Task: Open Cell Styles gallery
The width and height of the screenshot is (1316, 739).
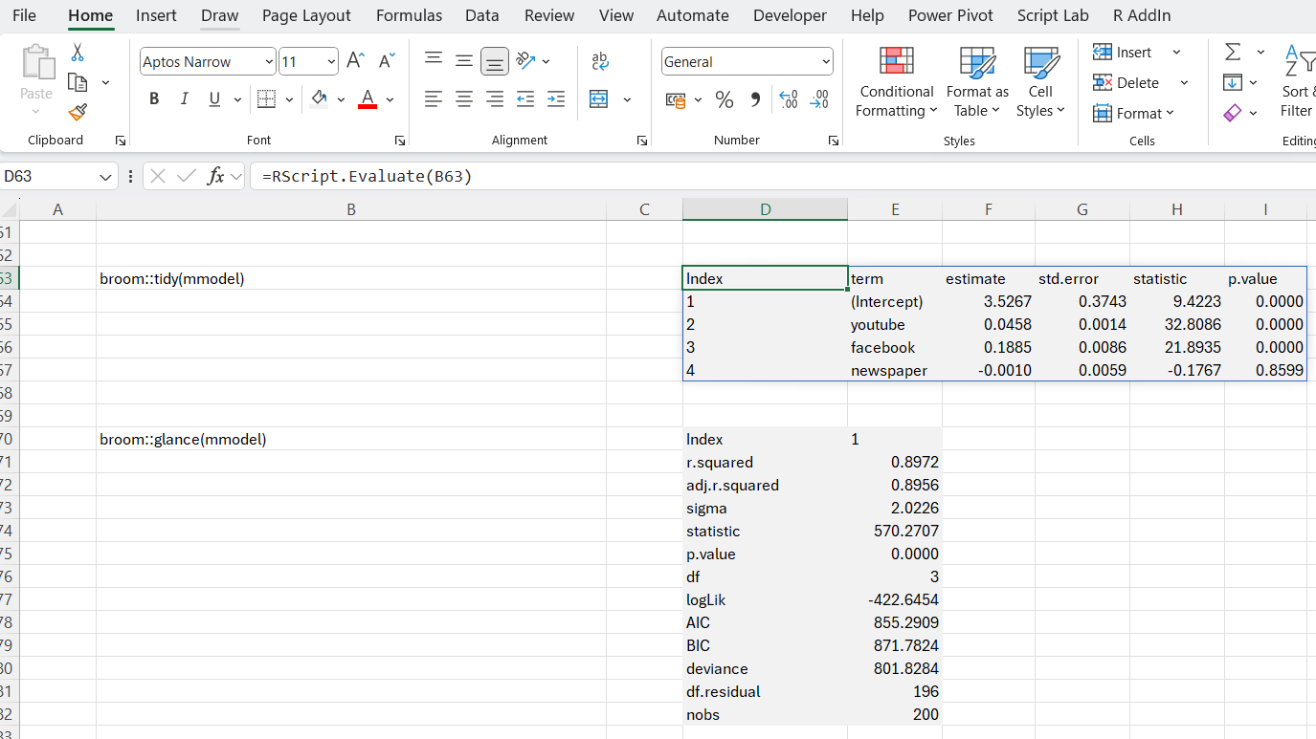Action: (1040, 82)
